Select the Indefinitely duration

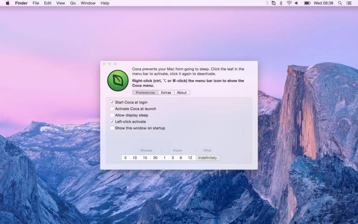point(208,158)
